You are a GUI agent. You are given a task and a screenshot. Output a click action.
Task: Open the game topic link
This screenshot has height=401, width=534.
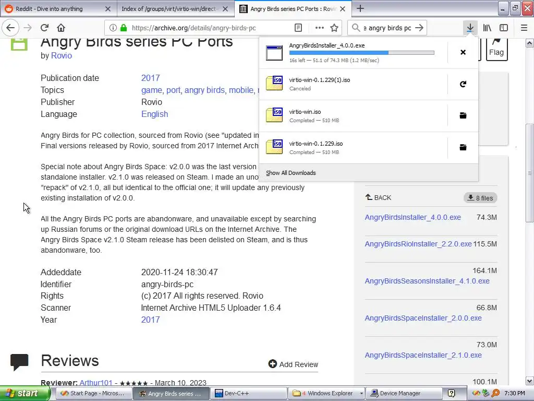point(152,90)
